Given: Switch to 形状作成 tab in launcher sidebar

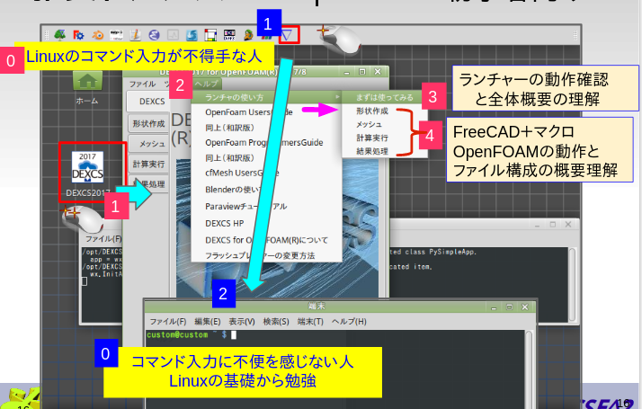Looking at the screenshot, I should [x=148, y=124].
